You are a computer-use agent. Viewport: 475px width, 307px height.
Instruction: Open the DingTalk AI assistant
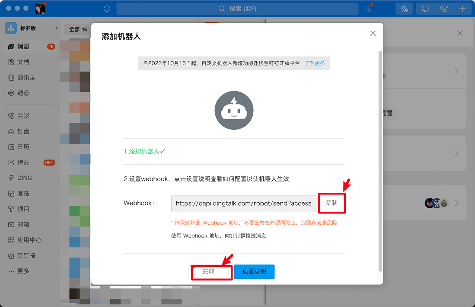point(404,9)
